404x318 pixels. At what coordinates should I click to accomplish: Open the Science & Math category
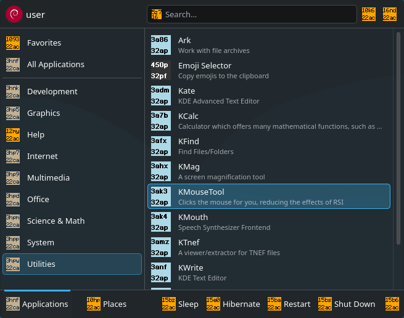pos(72,221)
